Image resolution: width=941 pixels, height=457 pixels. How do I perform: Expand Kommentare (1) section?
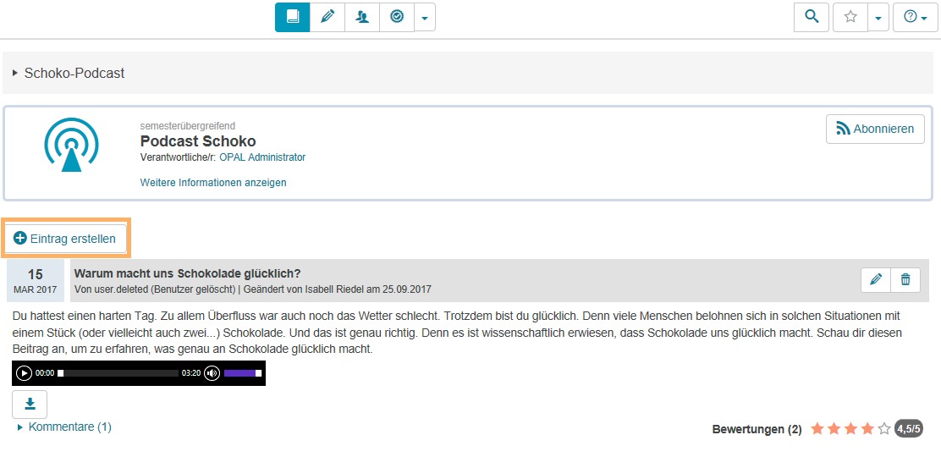[x=69, y=427]
